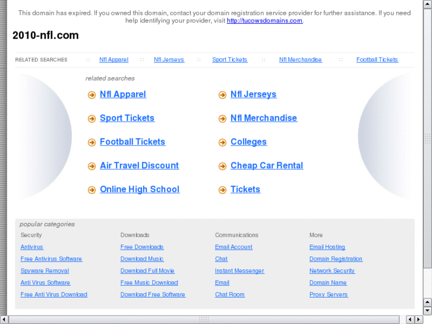Viewport: 432px width, 324px height.
Task: Open the large Nfl Jerseys link
Action: coord(254,95)
